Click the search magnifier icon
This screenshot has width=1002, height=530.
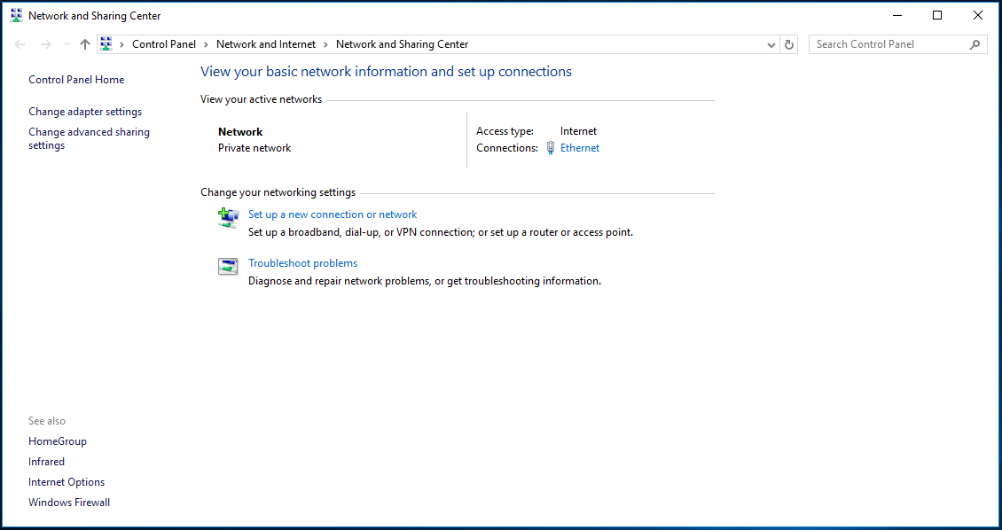(x=975, y=44)
